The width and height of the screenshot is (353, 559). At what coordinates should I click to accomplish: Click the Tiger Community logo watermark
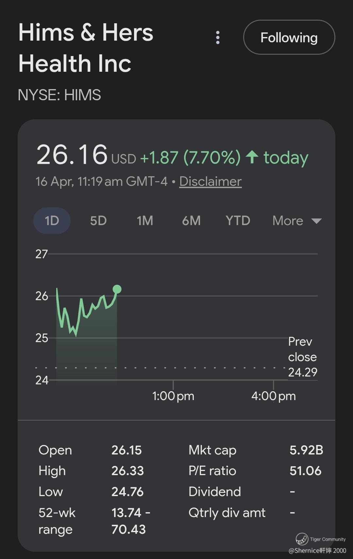tap(302, 539)
